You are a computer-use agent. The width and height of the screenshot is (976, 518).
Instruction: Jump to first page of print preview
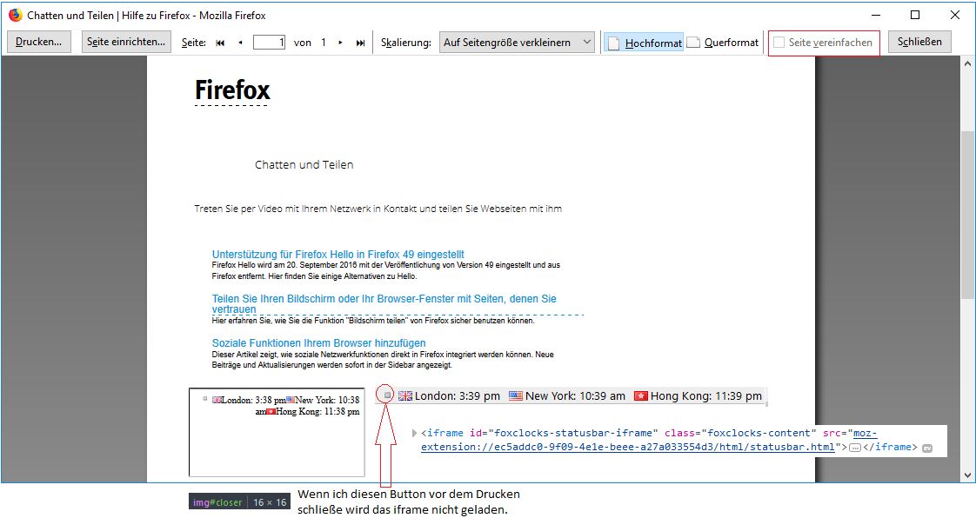220,43
